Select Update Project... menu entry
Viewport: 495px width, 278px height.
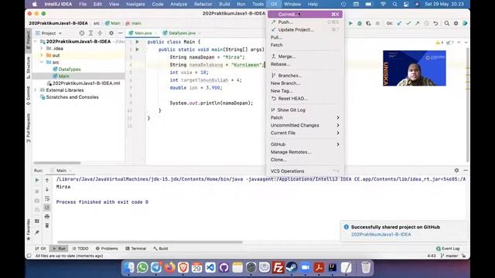[x=305, y=29]
